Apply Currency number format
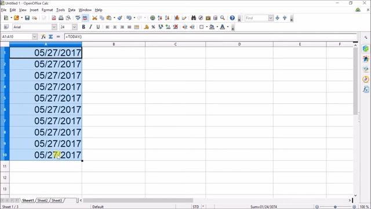Screen dimensions: 371x209 point(146,27)
